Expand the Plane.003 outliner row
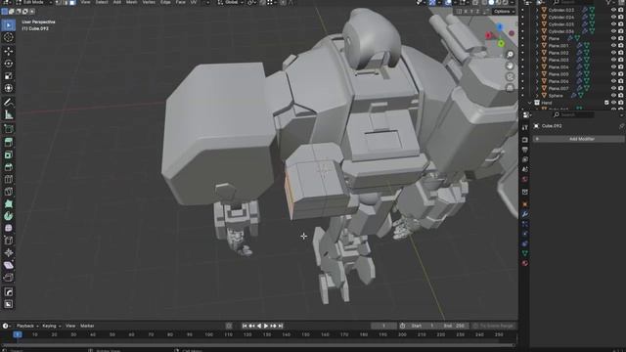The image size is (626, 352). pos(537,61)
